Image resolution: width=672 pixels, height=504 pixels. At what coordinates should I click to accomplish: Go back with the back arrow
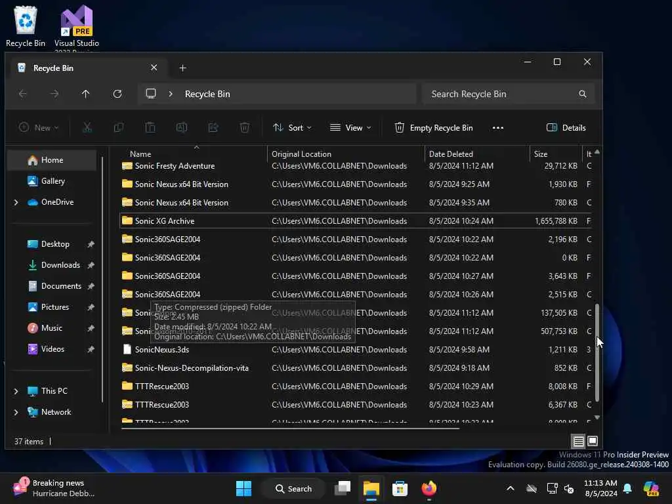23,94
